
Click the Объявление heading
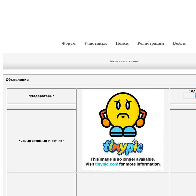point(17,79)
